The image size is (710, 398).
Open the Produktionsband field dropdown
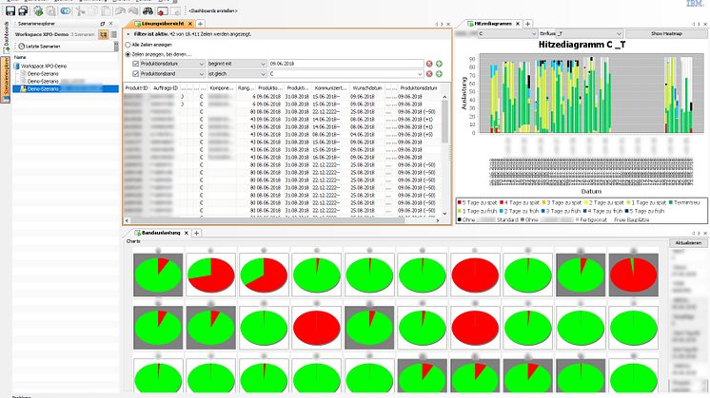coord(202,74)
